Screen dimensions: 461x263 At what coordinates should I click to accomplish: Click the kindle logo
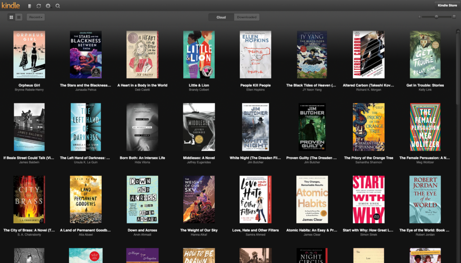coord(10,6)
